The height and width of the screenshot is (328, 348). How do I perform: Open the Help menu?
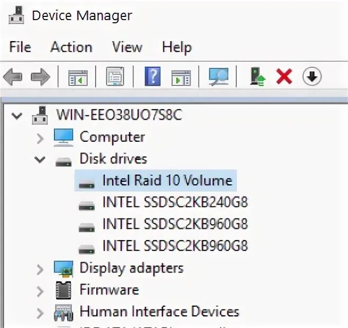[177, 47]
